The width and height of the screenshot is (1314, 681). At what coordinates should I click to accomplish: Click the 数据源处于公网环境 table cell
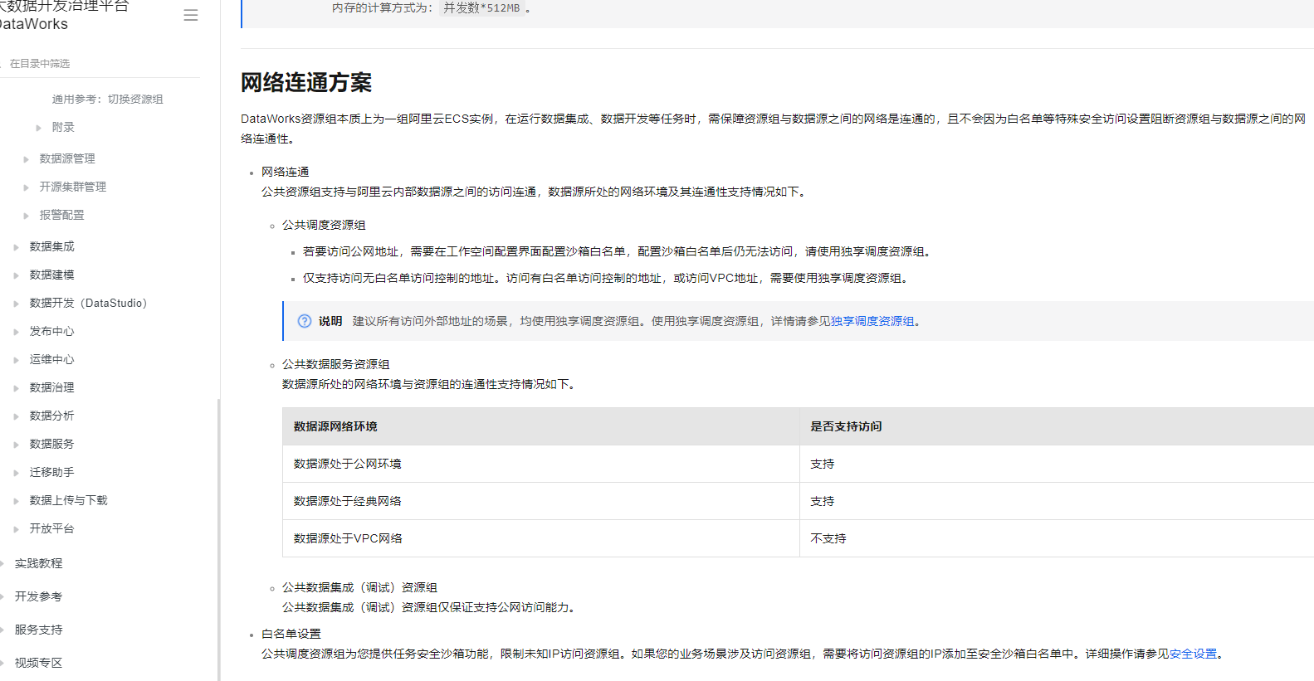(x=541, y=464)
